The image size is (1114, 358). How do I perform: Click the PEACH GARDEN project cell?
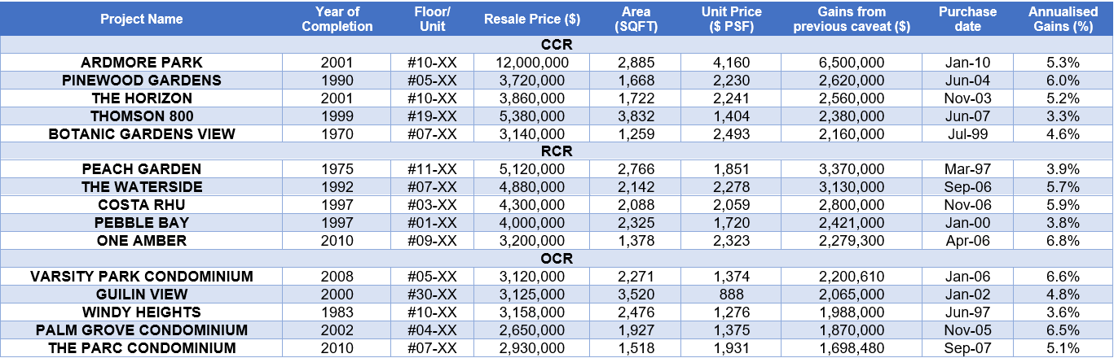pyautogui.click(x=142, y=169)
